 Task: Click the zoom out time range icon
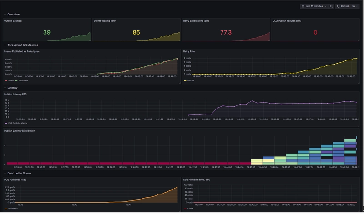point(331,6)
